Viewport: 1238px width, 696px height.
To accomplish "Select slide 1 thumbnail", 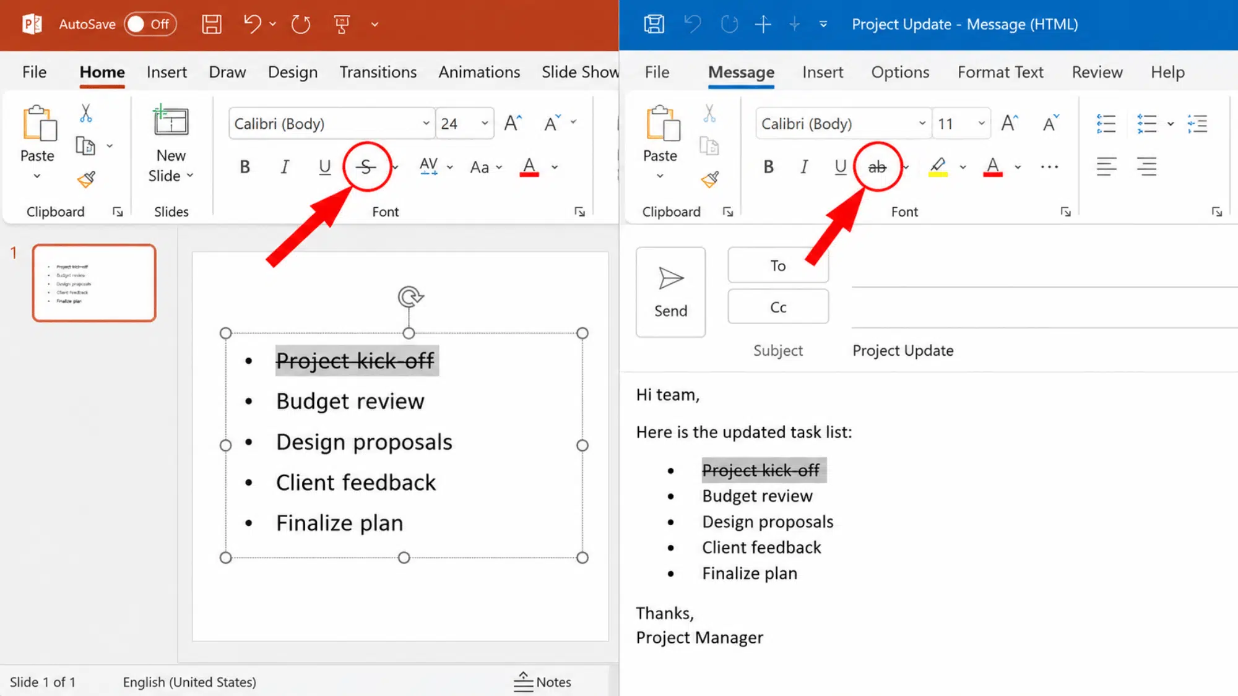I will click(x=94, y=283).
